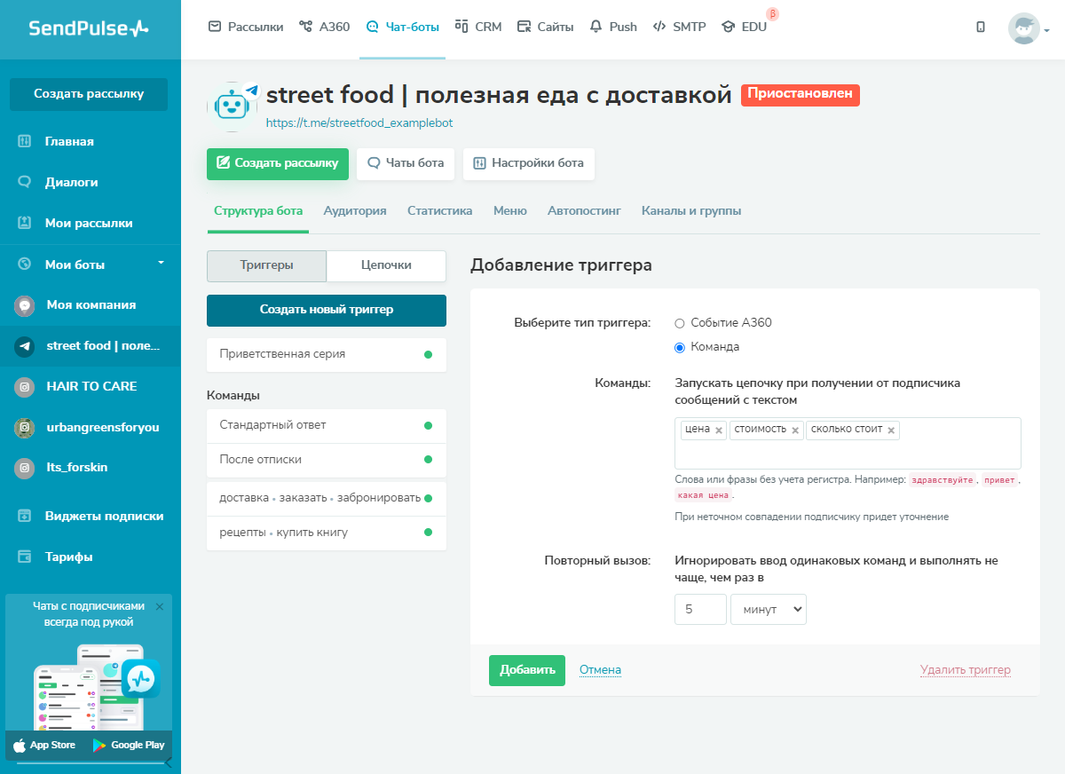The image size is (1065, 774).
Task: Switch to the Автопостинг tab
Action: (x=584, y=211)
